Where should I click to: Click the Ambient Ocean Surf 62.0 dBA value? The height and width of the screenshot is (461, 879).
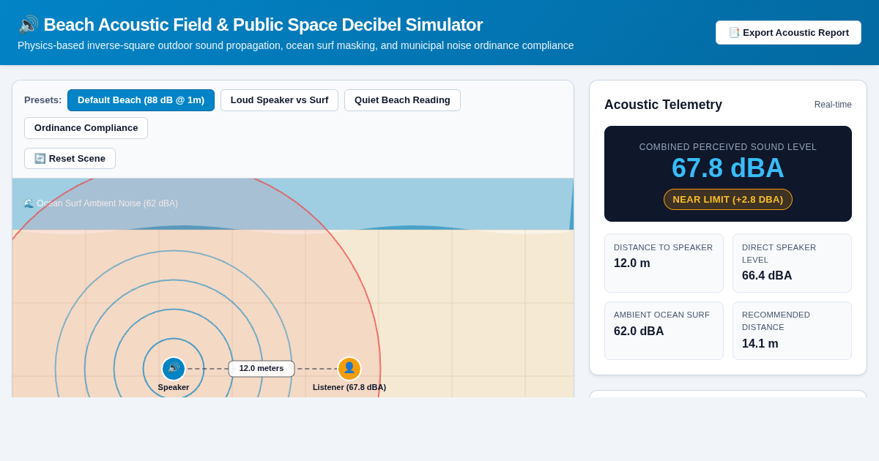(x=639, y=331)
